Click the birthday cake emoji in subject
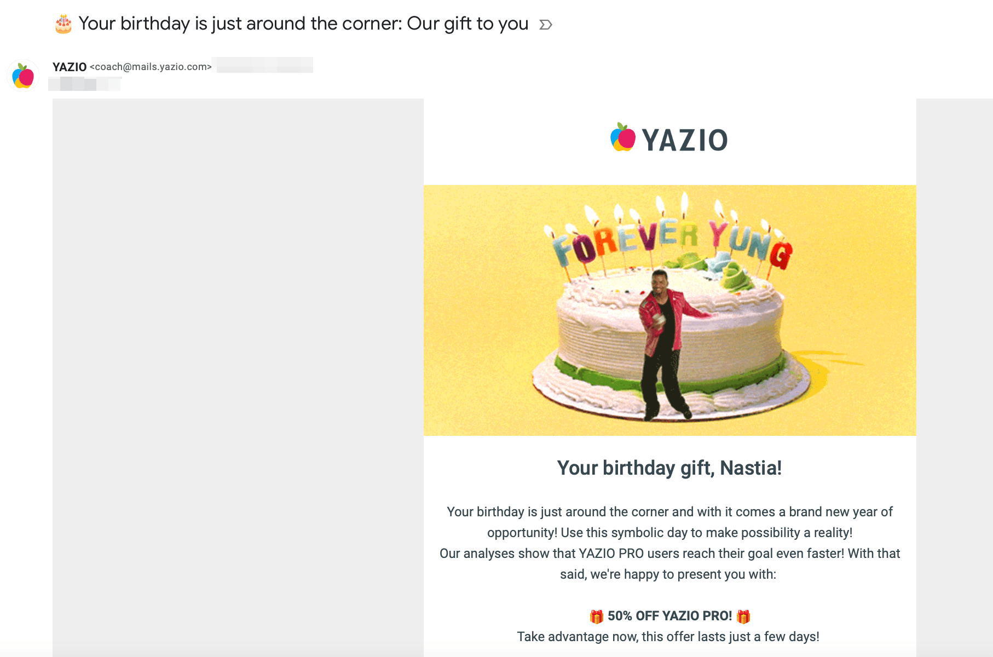 pyautogui.click(x=63, y=24)
